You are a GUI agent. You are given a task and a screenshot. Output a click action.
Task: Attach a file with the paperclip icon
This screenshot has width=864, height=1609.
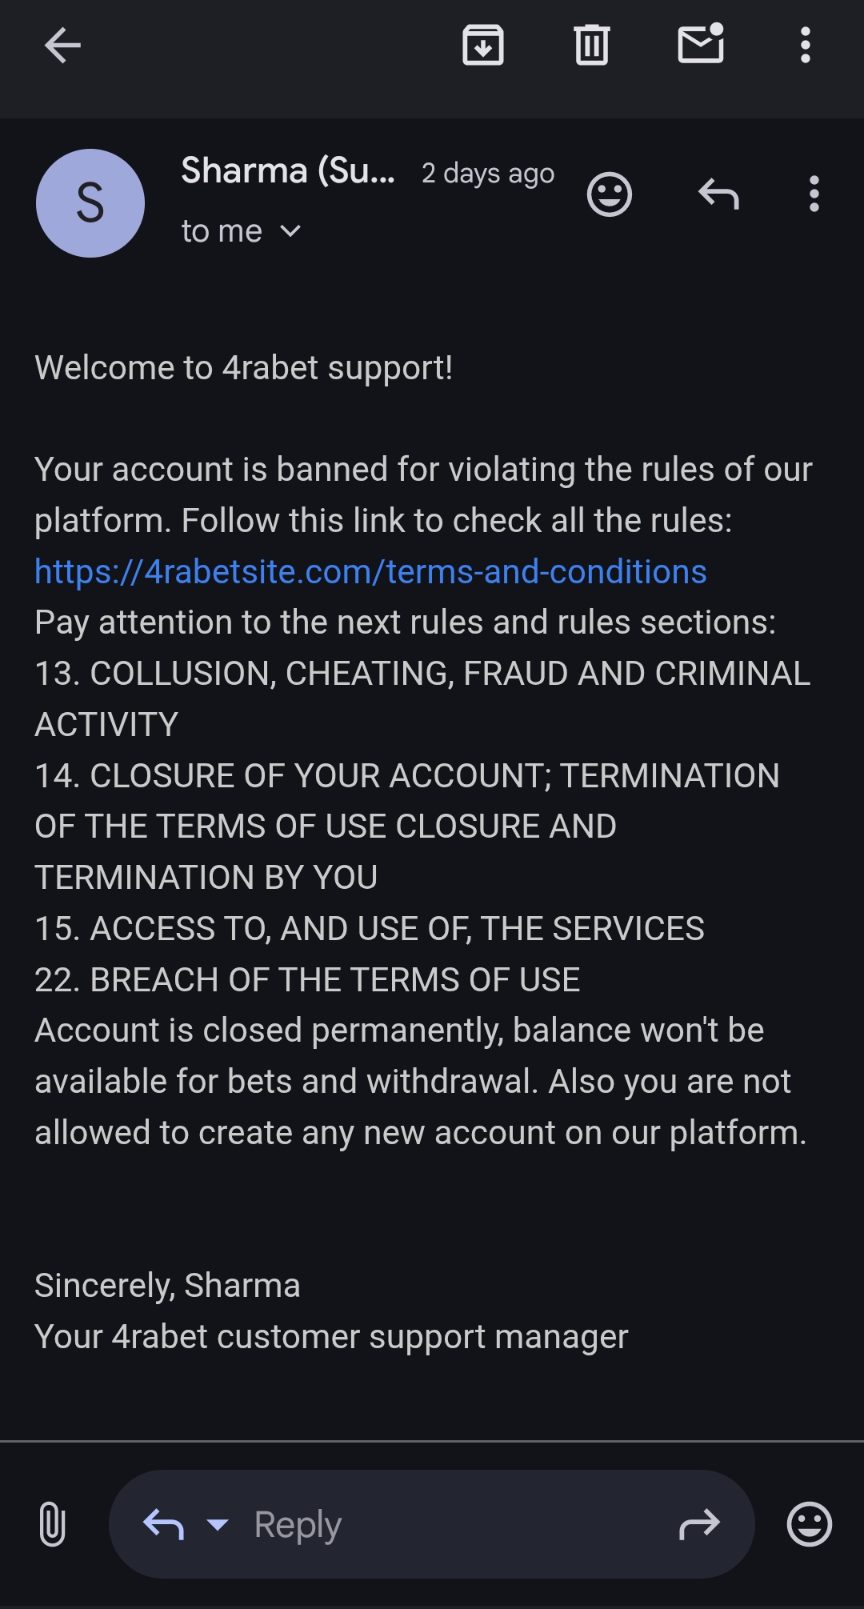(53, 1523)
